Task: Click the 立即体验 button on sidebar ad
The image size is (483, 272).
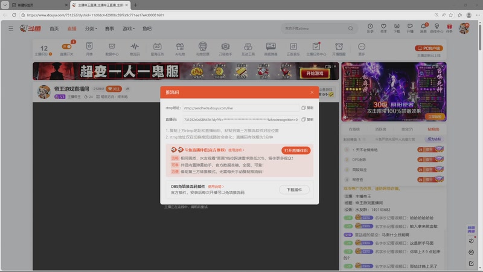Action: click(x=435, y=117)
